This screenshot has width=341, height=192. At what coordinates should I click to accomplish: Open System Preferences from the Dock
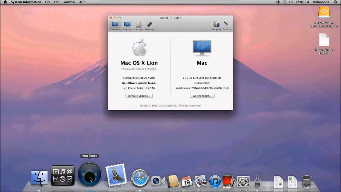coord(243,181)
